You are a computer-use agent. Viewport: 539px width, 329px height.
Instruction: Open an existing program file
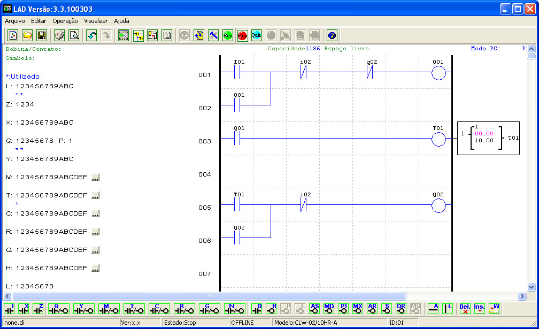[27, 35]
